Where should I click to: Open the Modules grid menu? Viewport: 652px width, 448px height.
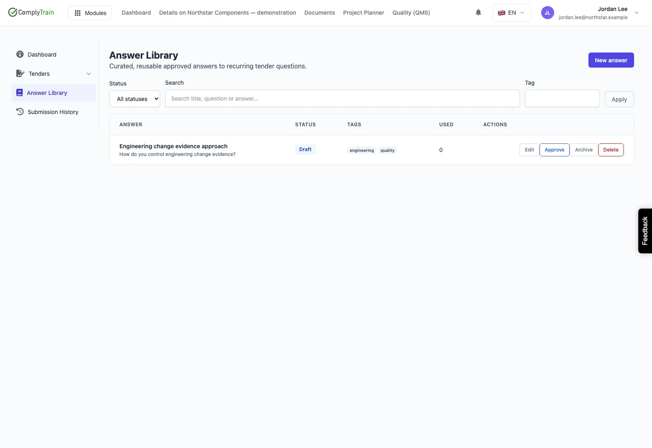coord(90,13)
